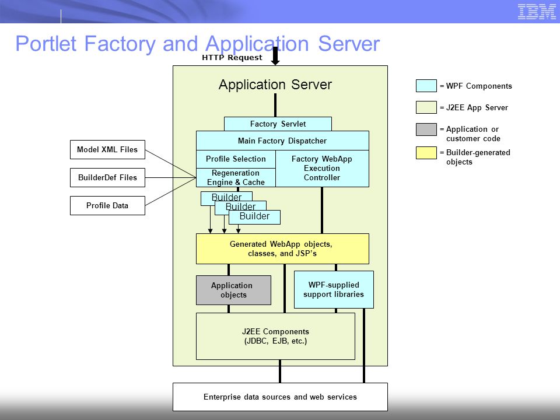
Task: Click the middle Builder box
Action: tap(240, 206)
